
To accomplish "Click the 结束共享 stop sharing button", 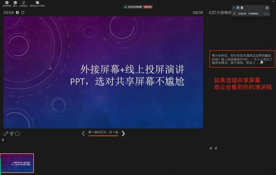I will click(x=148, y=7).
